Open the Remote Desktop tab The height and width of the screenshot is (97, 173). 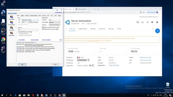[x=34, y=16]
